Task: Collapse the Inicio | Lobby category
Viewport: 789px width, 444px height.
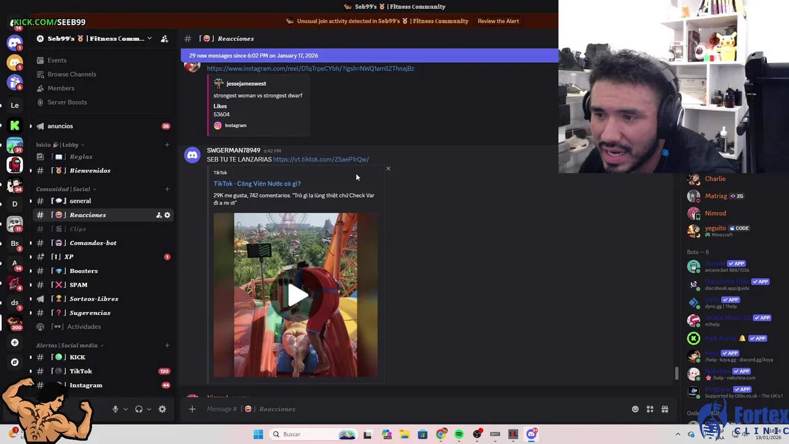Action: [x=60, y=145]
